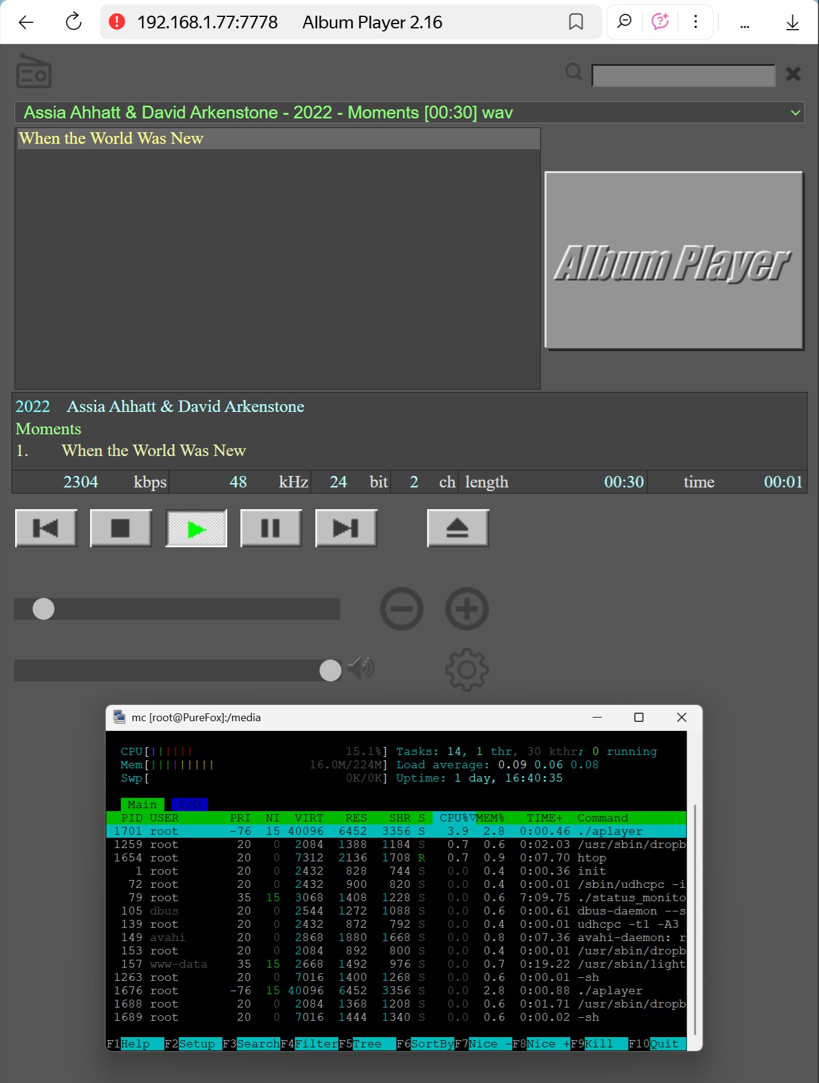Click F10 Quit in htop
Image resolution: width=819 pixels, height=1083 pixels.
[664, 1044]
